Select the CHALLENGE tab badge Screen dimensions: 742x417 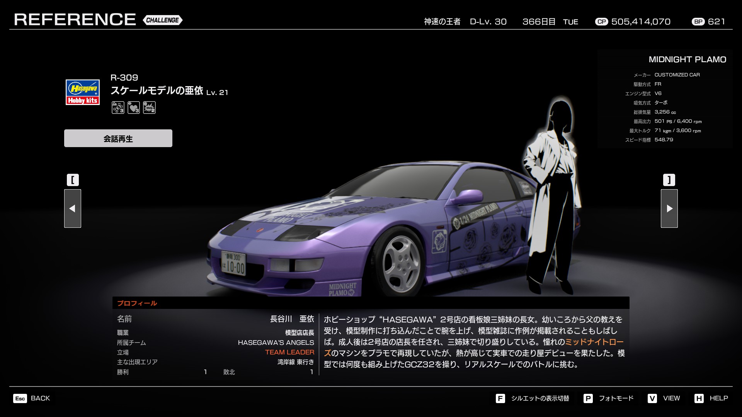tap(162, 20)
